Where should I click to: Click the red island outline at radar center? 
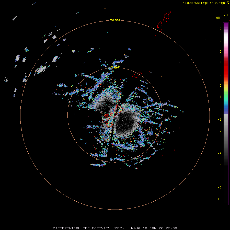[114, 116]
